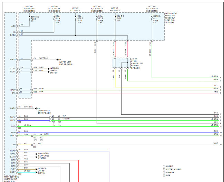Click the COMPUTER DATA LINES SYSTEM reference

[x=43, y=156]
